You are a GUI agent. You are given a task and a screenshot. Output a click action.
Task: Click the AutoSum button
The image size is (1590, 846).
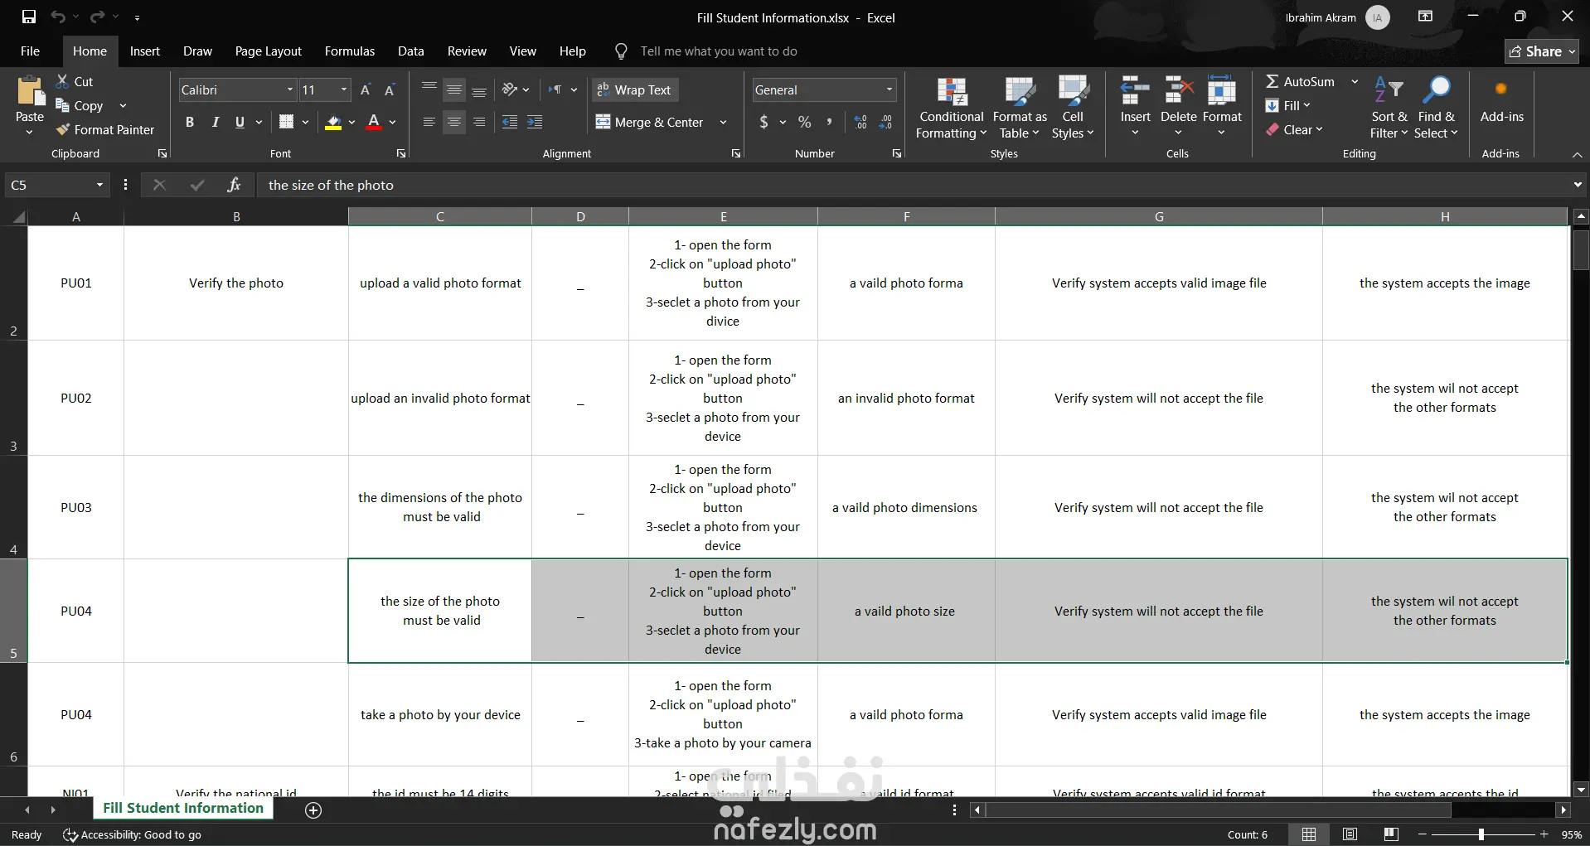tap(1300, 81)
